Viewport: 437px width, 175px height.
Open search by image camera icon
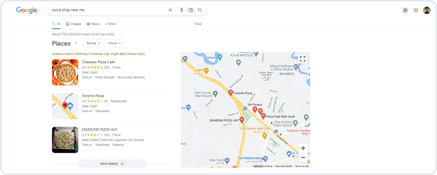[x=191, y=10]
